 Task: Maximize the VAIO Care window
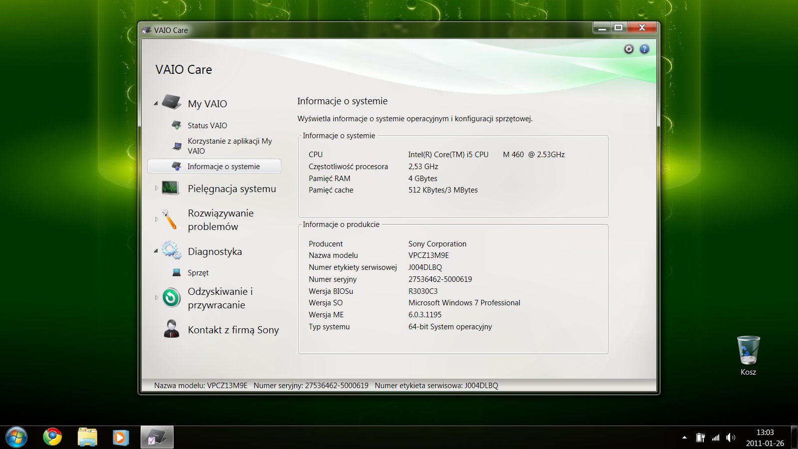tap(618, 28)
